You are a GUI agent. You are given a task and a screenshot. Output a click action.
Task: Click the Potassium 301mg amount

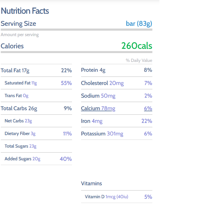[115, 134]
